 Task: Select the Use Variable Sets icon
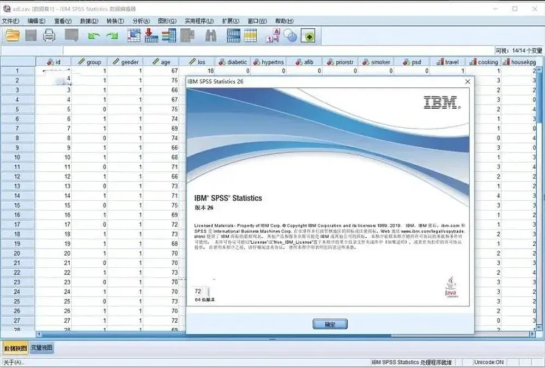click(x=289, y=35)
